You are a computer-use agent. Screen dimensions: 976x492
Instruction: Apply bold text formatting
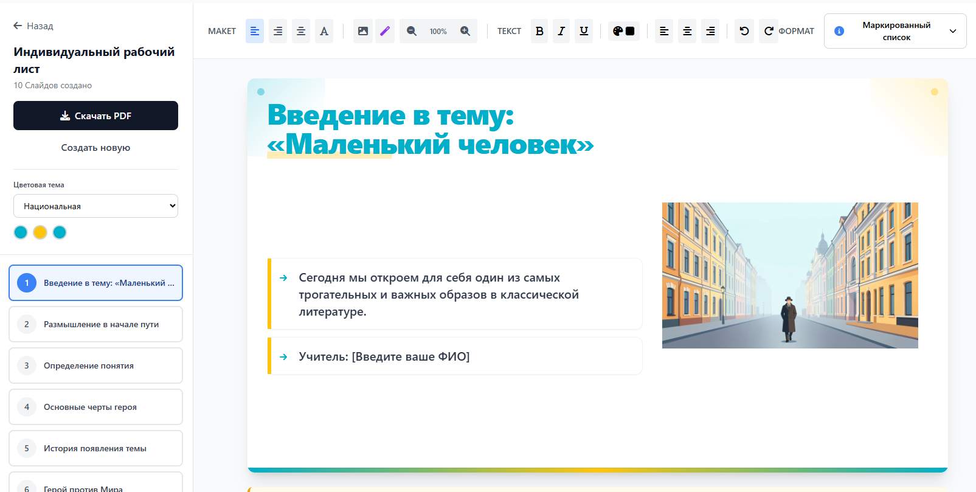click(539, 31)
